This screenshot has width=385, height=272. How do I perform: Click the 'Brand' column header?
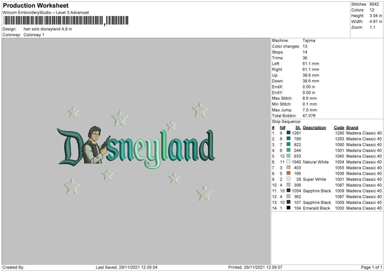tap(352, 128)
